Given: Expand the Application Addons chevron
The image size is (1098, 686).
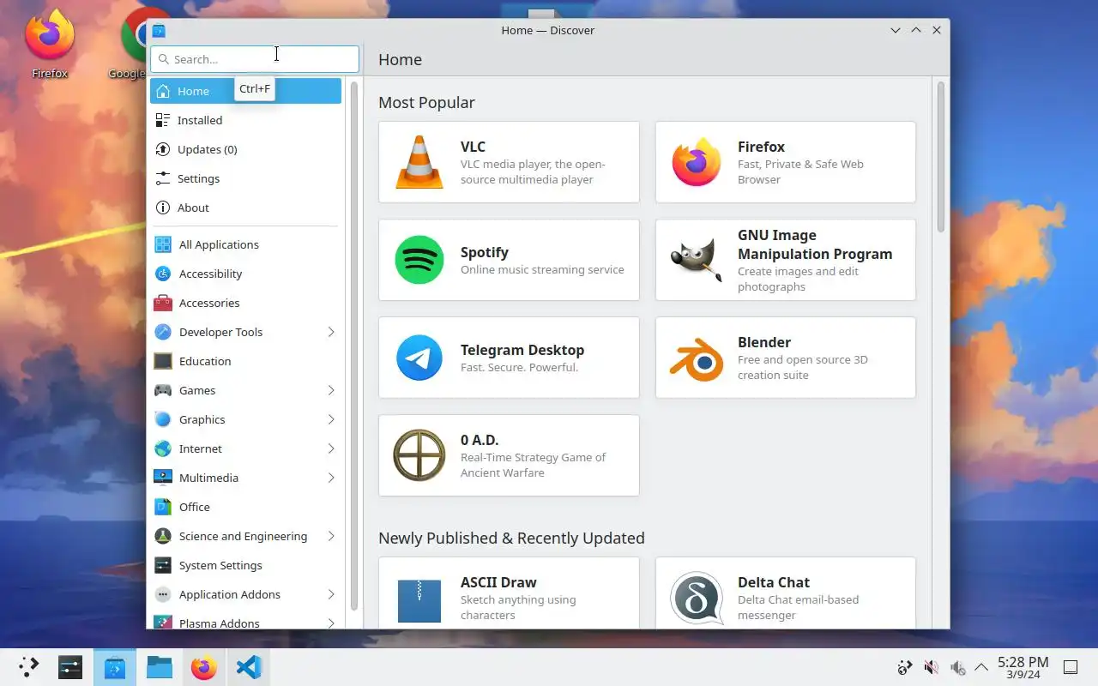Looking at the screenshot, I should [x=331, y=594].
